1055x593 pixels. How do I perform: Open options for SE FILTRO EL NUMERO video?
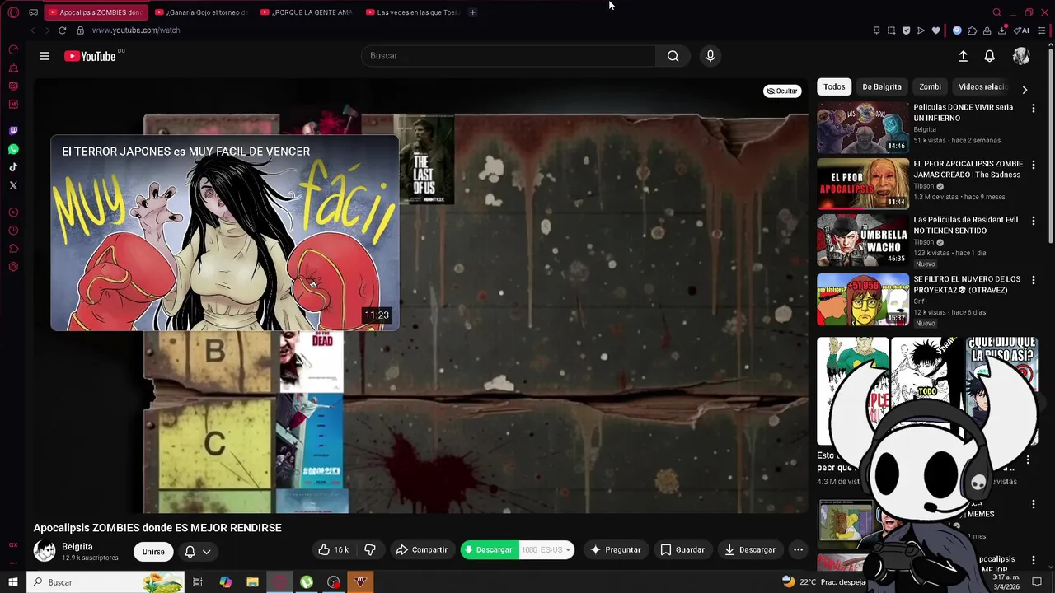pos(1034,280)
